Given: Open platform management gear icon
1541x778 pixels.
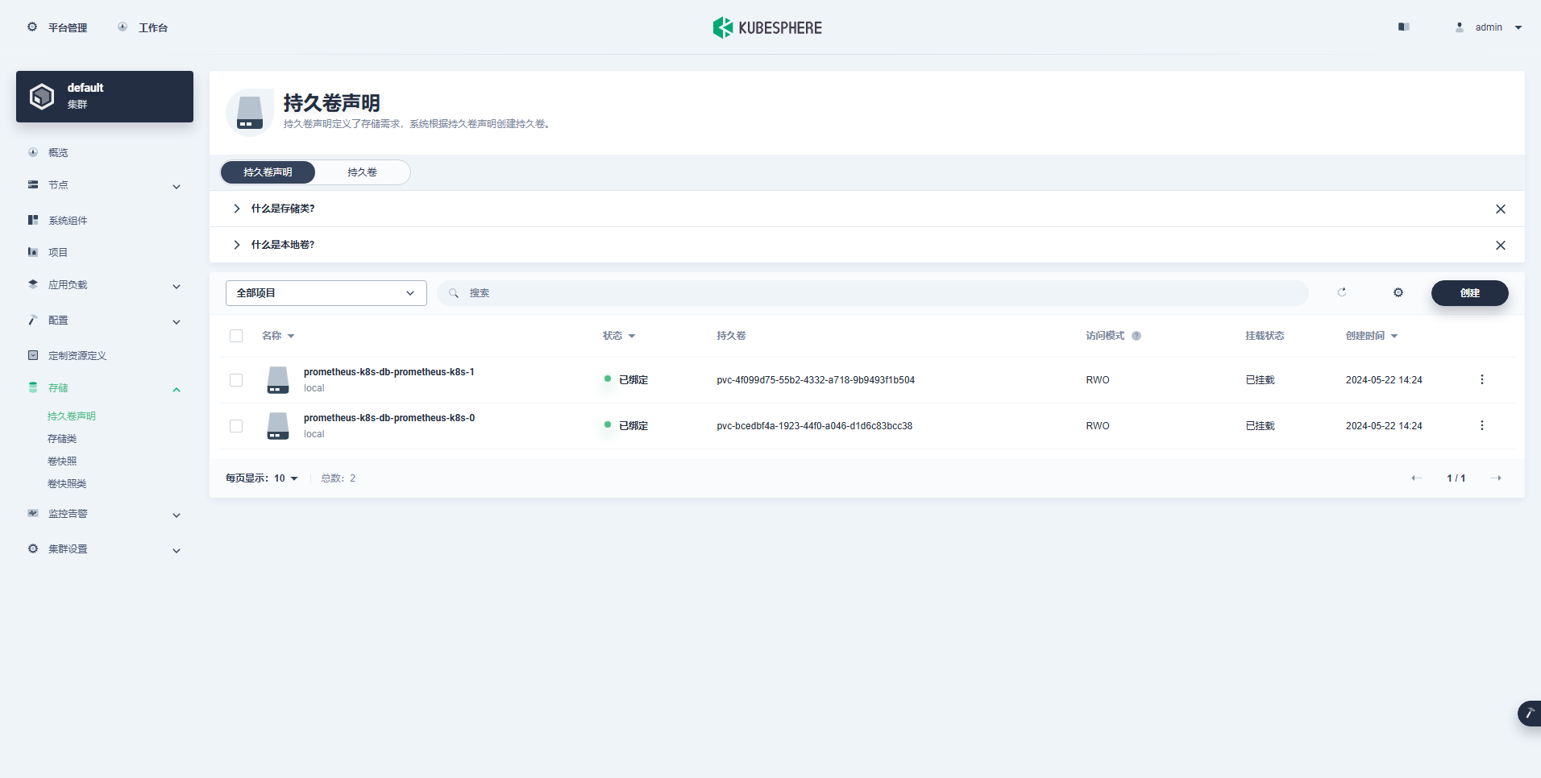Looking at the screenshot, I should click(x=32, y=27).
